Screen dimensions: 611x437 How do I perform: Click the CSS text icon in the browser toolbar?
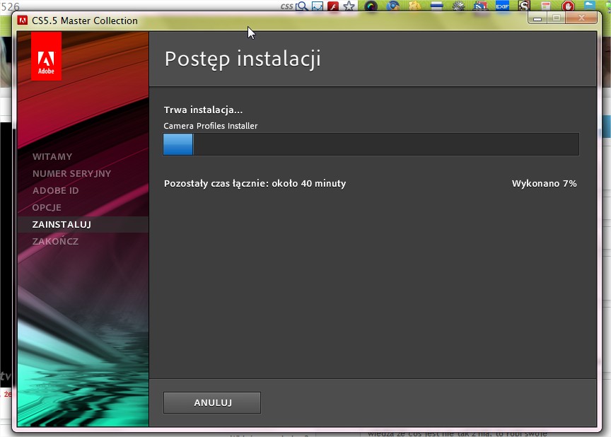pyautogui.click(x=286, y=6)
